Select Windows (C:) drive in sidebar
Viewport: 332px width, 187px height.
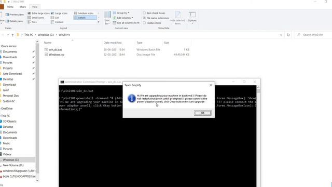[11, 160]
